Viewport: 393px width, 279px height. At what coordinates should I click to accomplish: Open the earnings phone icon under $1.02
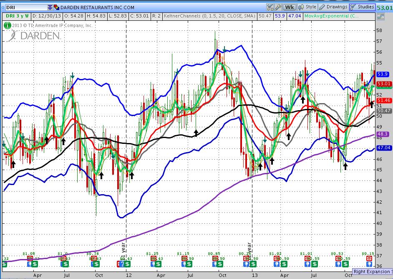[277, 258]
